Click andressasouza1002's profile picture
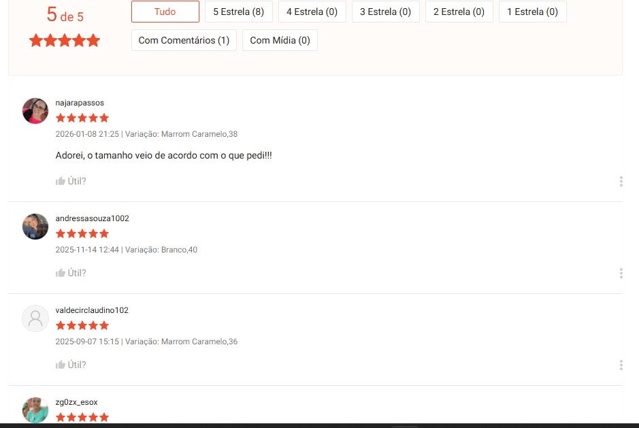Image resolution: width=639 pixels, height=428 pixels. point(35,227)
